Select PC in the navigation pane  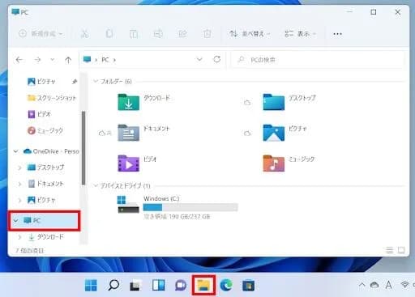[45, 220]
